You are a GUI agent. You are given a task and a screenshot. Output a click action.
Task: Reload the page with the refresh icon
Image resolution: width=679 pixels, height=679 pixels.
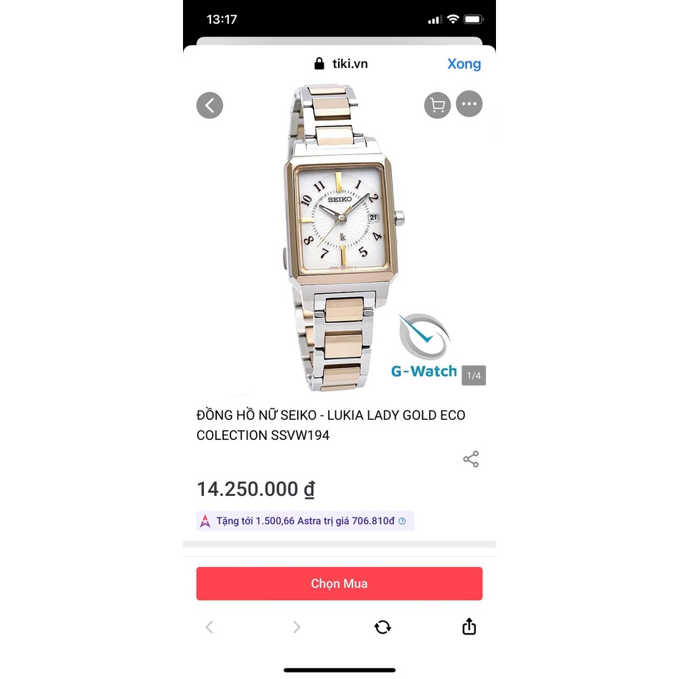click(x=383, y=627)
